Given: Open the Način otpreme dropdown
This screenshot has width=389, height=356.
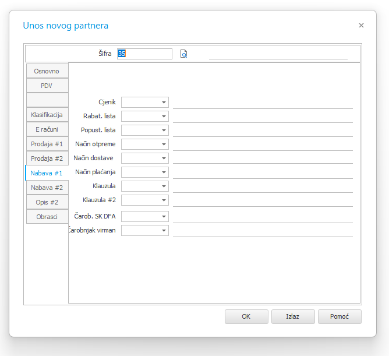Looking at the screenshot, I should [x=164, y=144].
